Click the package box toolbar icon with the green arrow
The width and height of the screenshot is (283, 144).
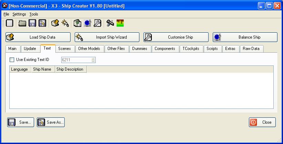point(77,23)
